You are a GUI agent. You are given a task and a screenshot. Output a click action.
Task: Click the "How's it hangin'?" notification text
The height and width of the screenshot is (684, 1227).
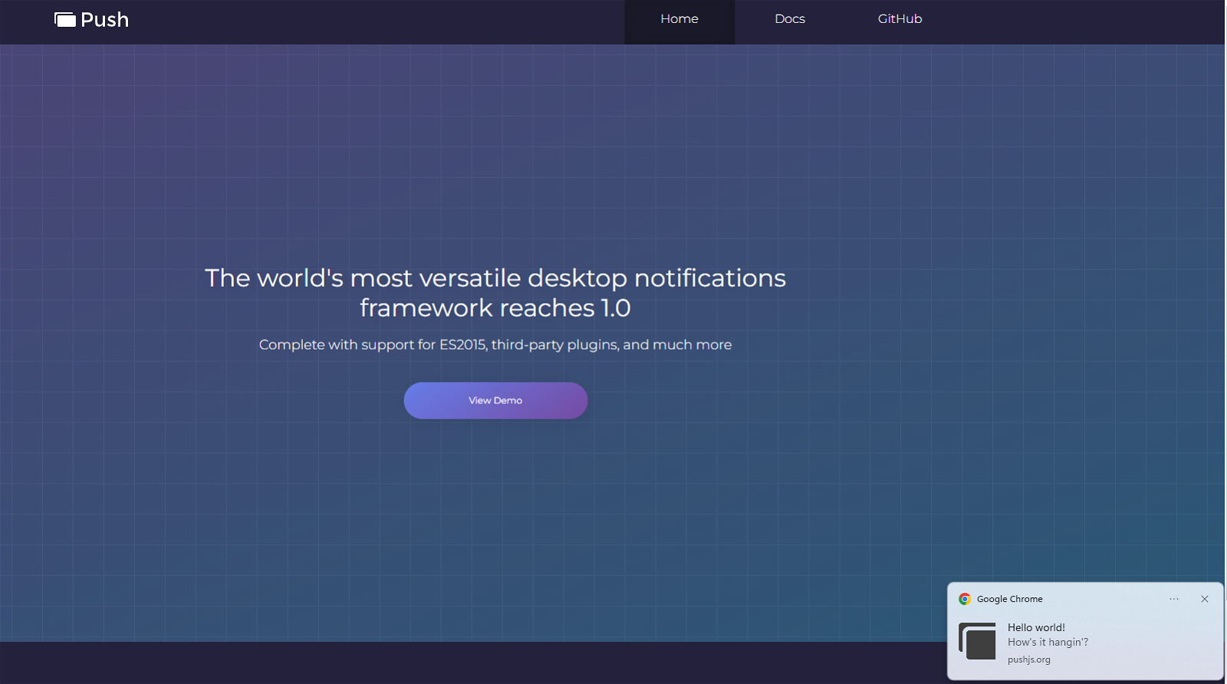pos(1048,643)
